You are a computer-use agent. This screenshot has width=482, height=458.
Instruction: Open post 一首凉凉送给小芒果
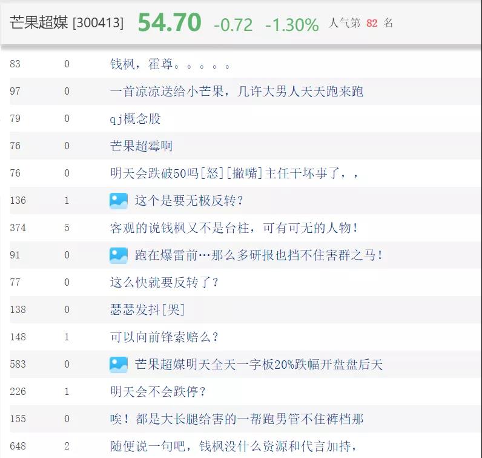pyautogui.click(x=236, y=92)
